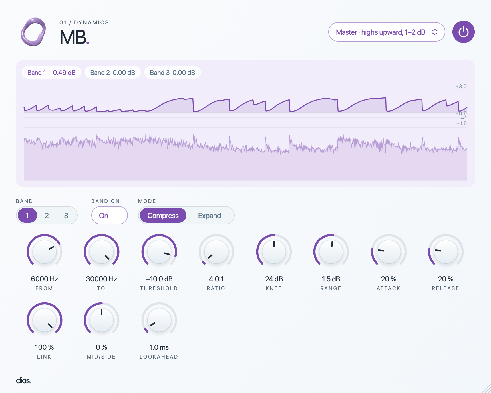Click the 0 % mid/side value
The width and height of the screenshot is (491, 393).
click(x=102, y=347)
